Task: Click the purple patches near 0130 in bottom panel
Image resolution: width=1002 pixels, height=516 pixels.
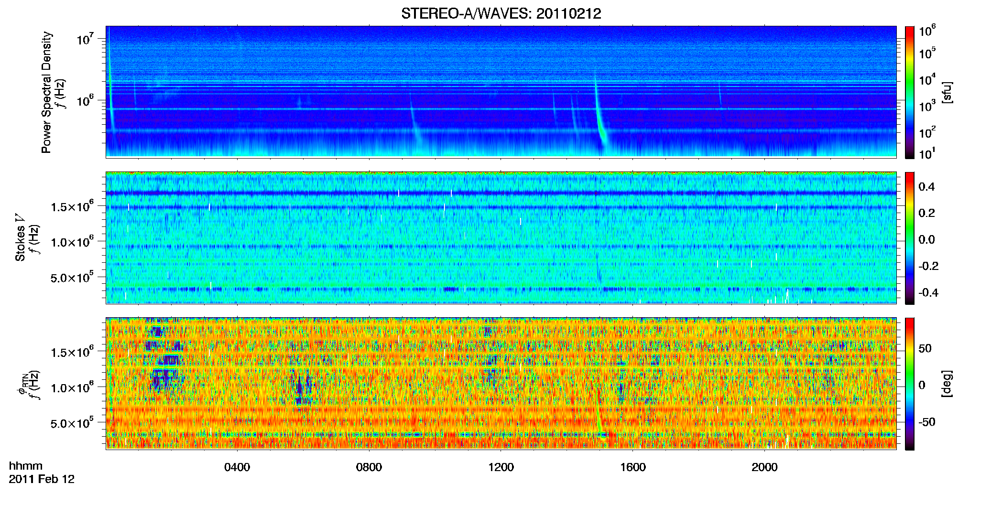Action: pos(164,358)
